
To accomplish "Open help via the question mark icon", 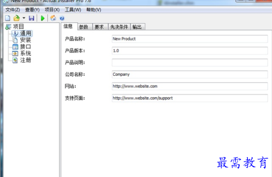I will pos(62,18).
